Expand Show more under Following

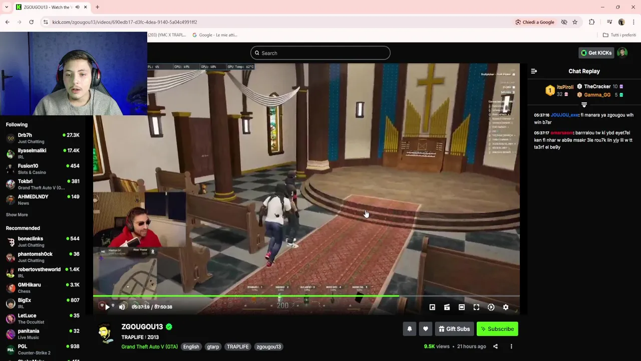click(17, 215)
